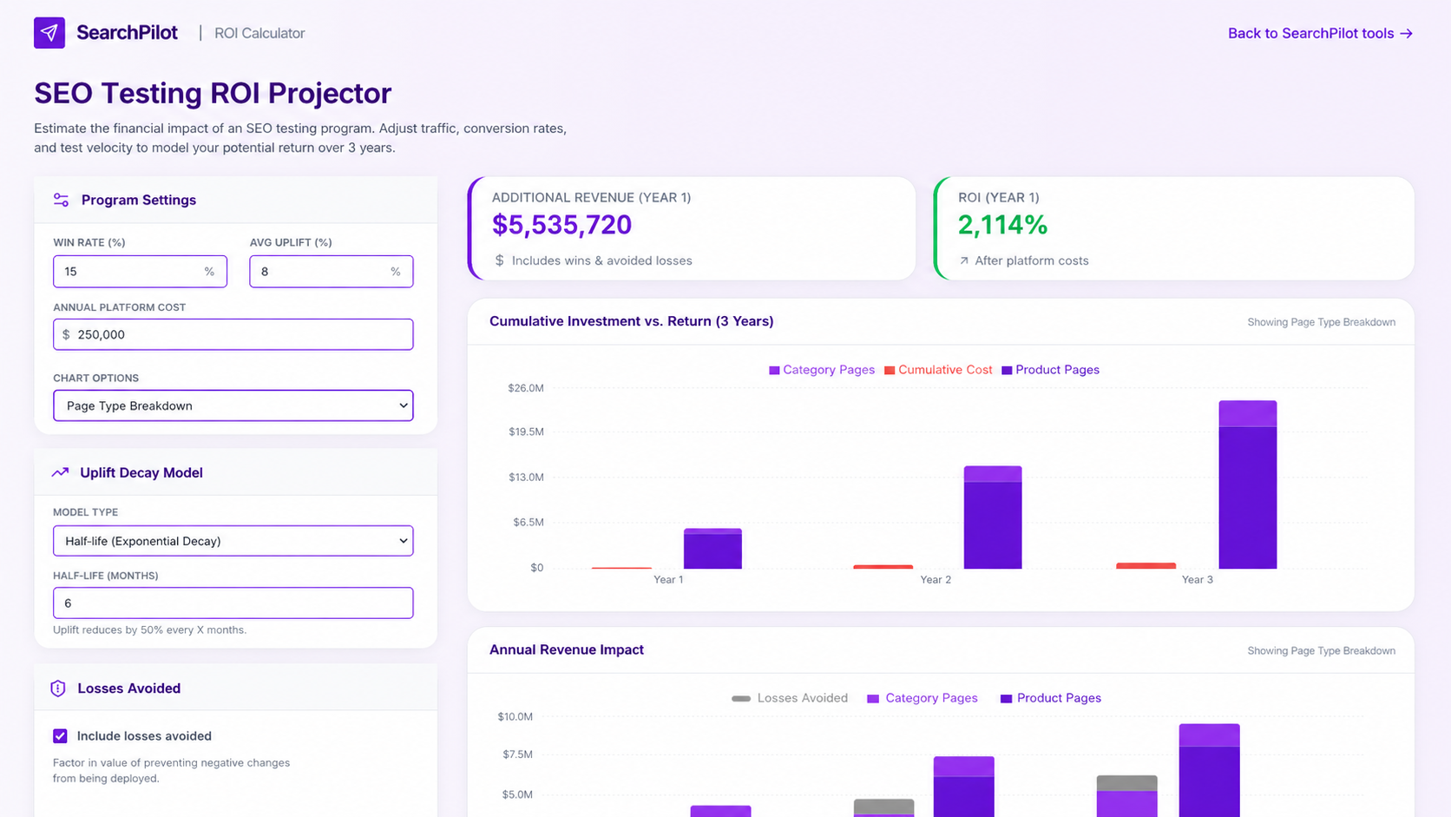Toggle Losses Avoided legend in Annual Revenue chart

point(790,698)
